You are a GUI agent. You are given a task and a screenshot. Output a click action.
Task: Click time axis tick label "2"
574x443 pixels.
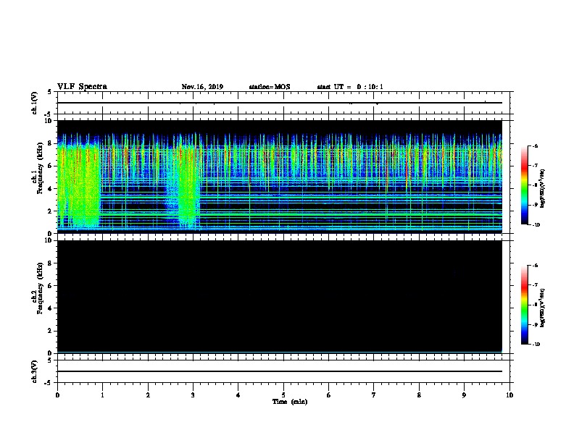coord(148,395)
